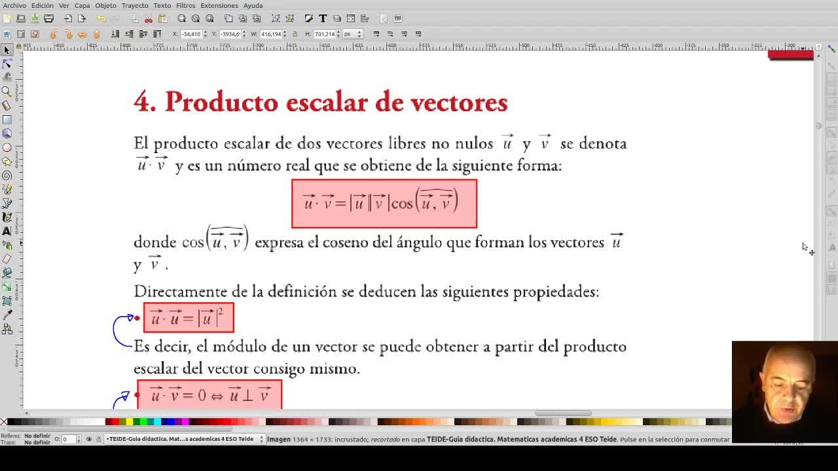
Task: Increase the Y position value
Action: pos(244,32)
